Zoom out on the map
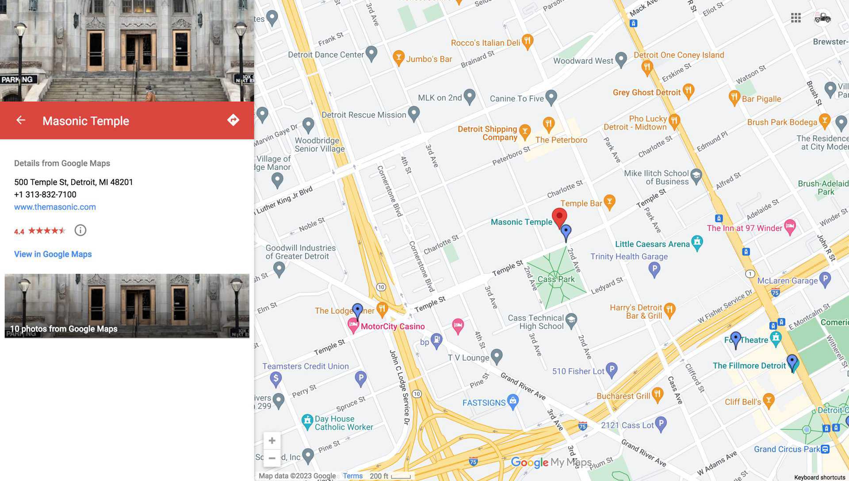849x481 pixels. [272, 458]
